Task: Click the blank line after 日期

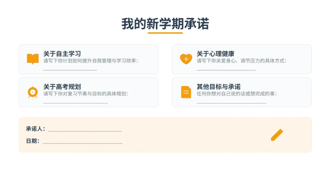Action: (x=82, y=143)
